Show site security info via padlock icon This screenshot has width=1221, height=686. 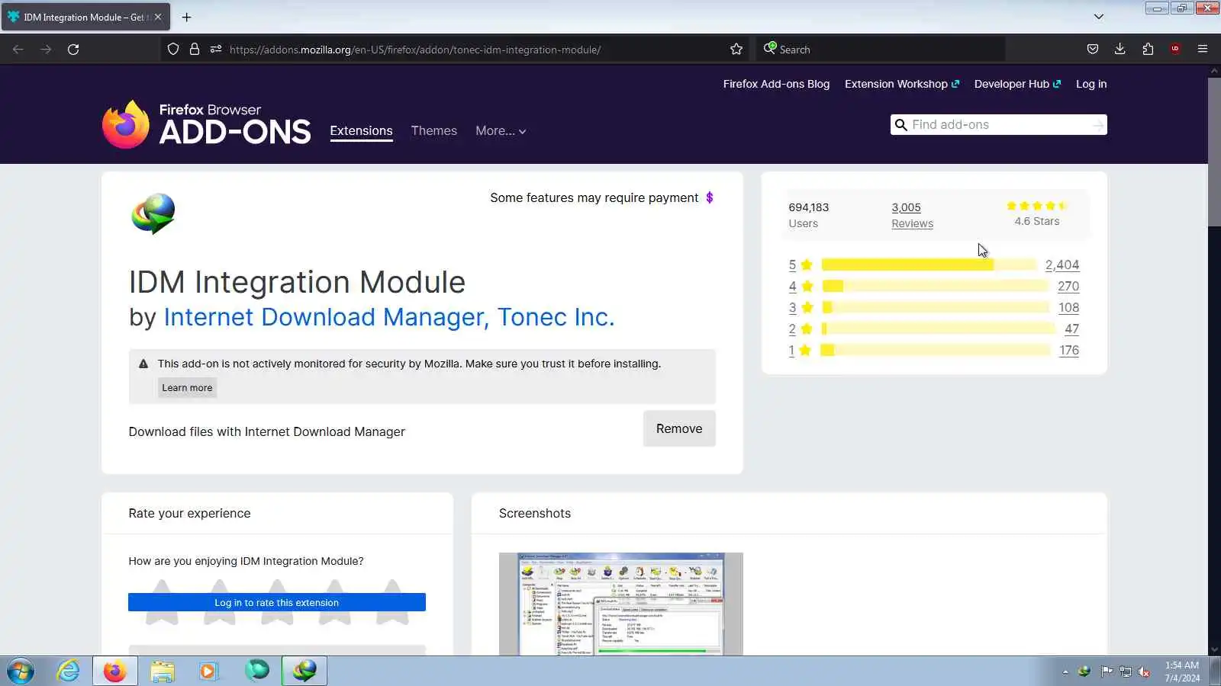tap(195, 50)
